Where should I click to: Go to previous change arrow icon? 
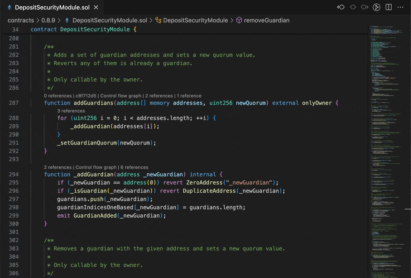[x=340, y=7]
